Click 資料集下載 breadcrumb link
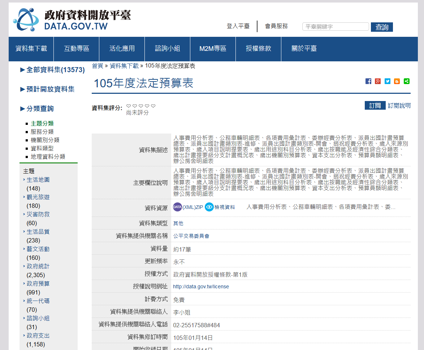The image size is (424, 350). click(124, 66)
